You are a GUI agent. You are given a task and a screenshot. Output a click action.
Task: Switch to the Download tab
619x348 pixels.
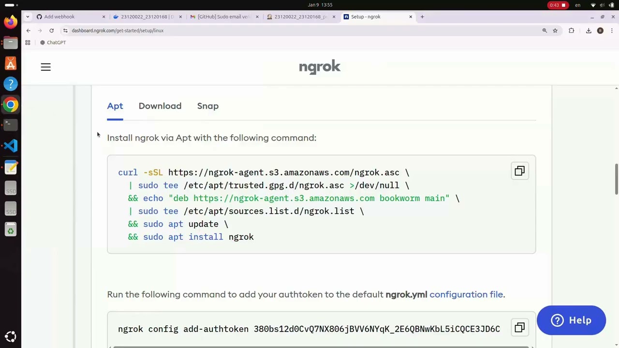(x=160, y=106)
